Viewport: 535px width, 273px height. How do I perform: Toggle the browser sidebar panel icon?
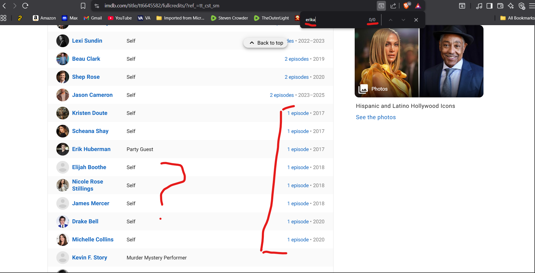(489, 6)
